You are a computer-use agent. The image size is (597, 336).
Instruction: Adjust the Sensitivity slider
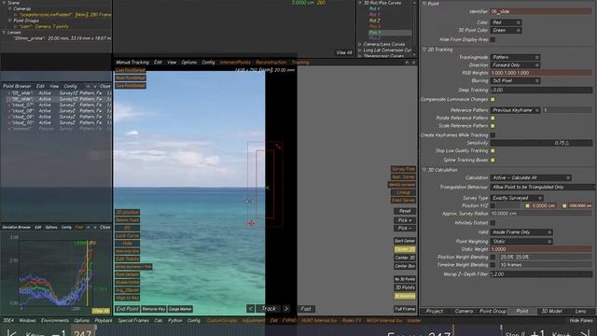point(541,143)
